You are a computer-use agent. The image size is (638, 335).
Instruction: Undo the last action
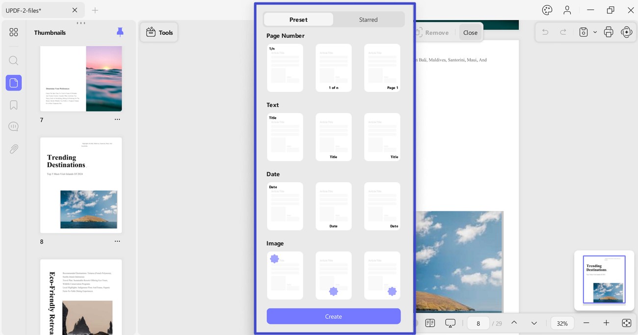[545, 32]
